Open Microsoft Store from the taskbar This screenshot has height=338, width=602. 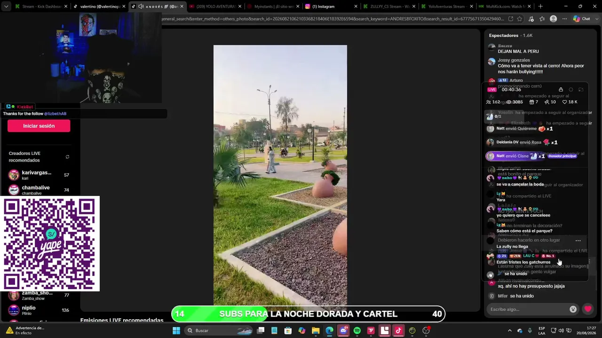click(x=288, y=330)
